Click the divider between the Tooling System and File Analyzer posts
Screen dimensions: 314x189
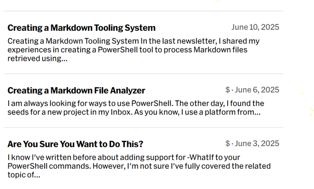[143, 73]
